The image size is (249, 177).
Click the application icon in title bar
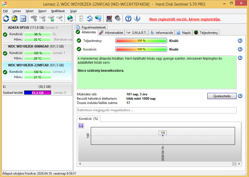[4, 4]
